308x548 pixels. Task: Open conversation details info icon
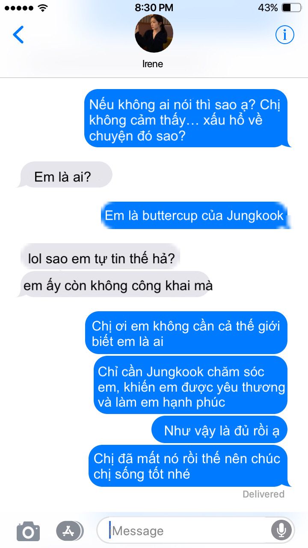pyautogui.click(x=284, y=35)
